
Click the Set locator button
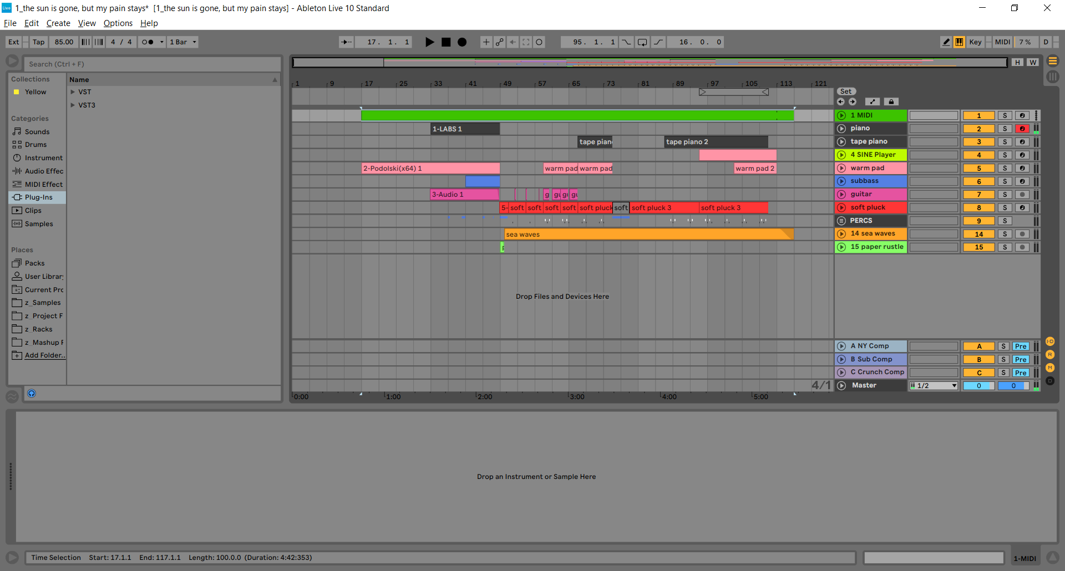846,91
